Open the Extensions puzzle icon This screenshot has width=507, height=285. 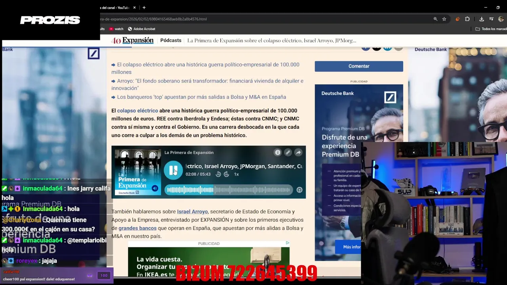(467, 19)
